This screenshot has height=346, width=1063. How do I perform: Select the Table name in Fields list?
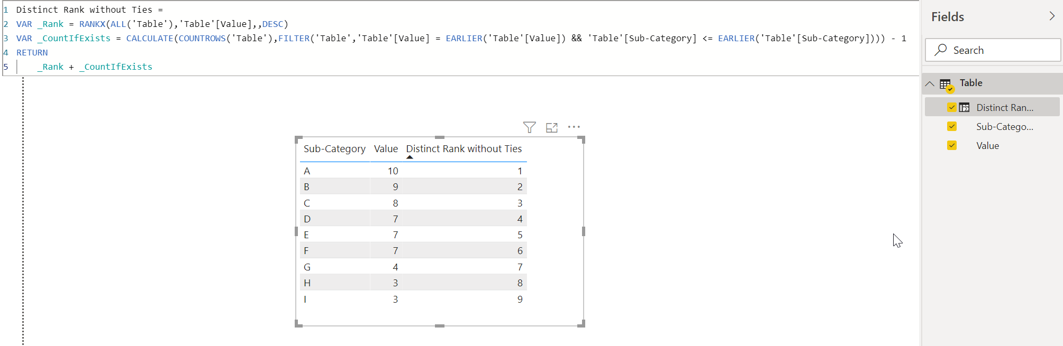pyautogui.click(x=971, y=83)
